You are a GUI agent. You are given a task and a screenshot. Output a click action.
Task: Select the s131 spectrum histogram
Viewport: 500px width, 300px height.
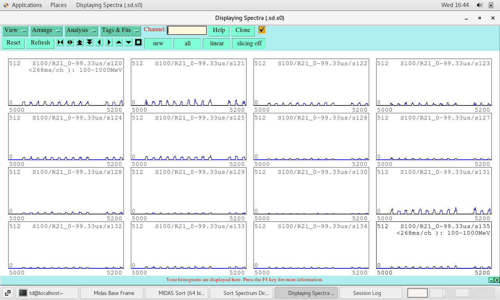click(434, 191)
